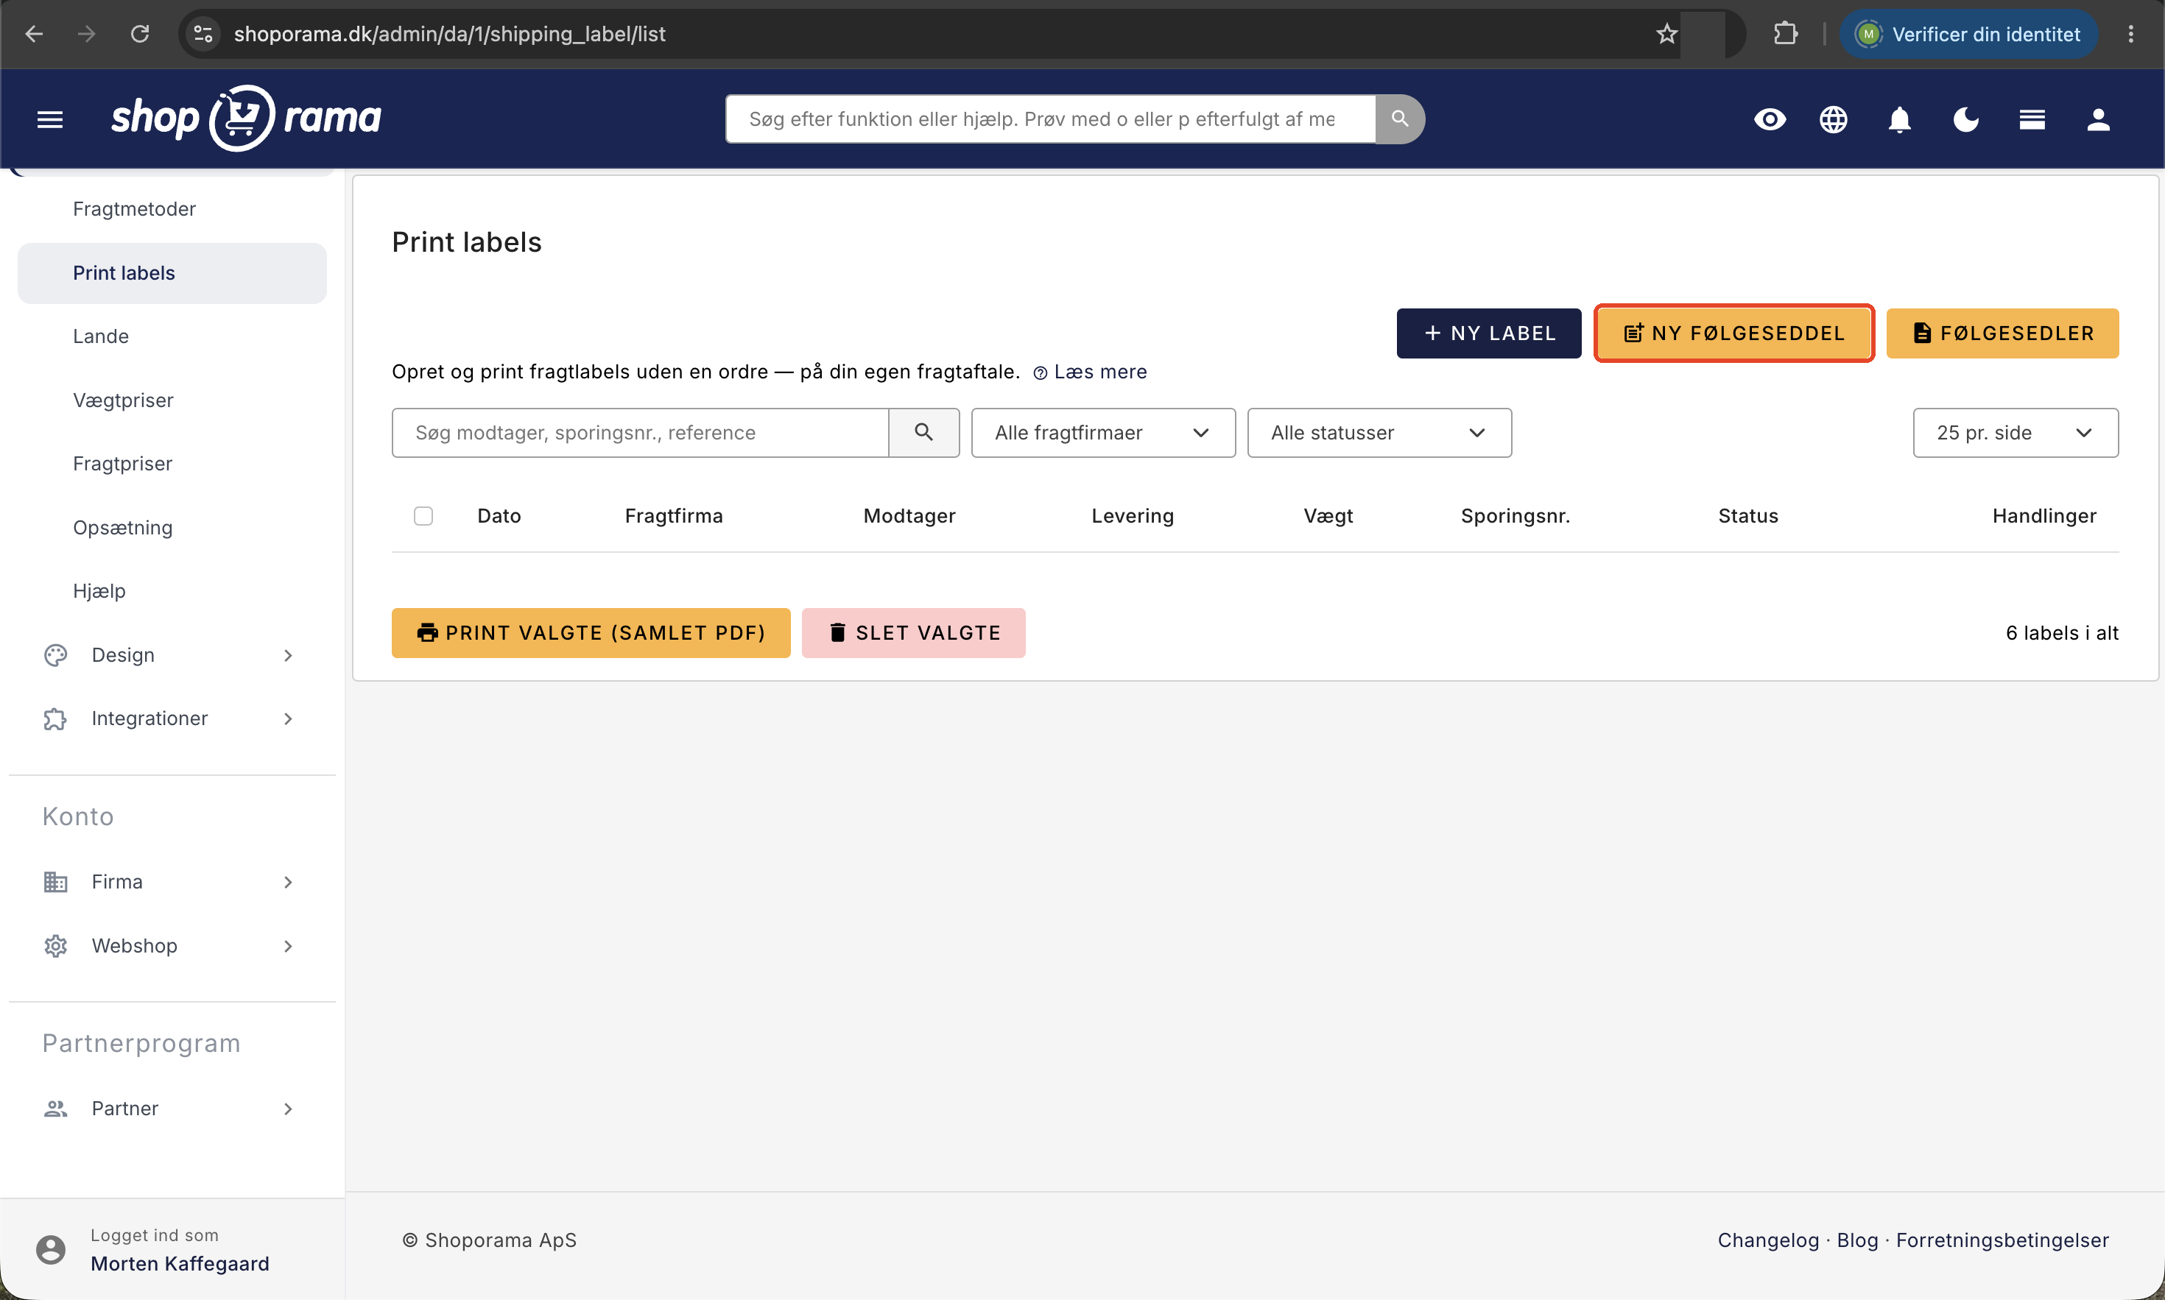Open the Alle fragtfirmaer dropdown
Viewport: 2165px width, 1300px height.
click(1102, 433)
